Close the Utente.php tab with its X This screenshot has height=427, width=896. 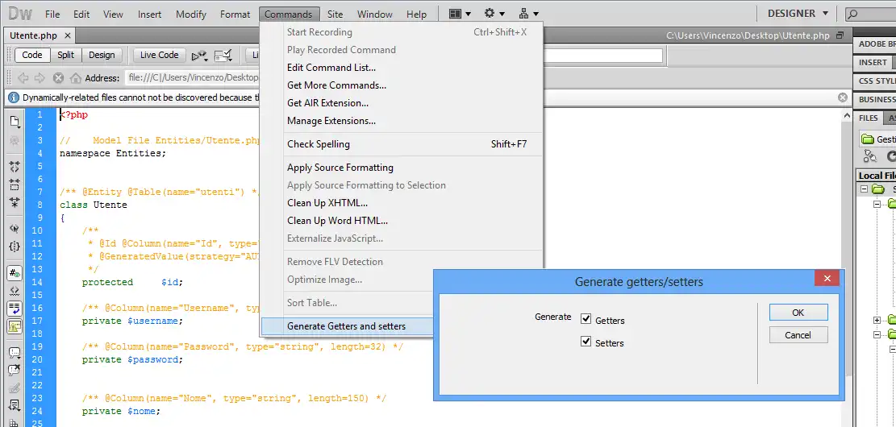[x=68, y=35]
